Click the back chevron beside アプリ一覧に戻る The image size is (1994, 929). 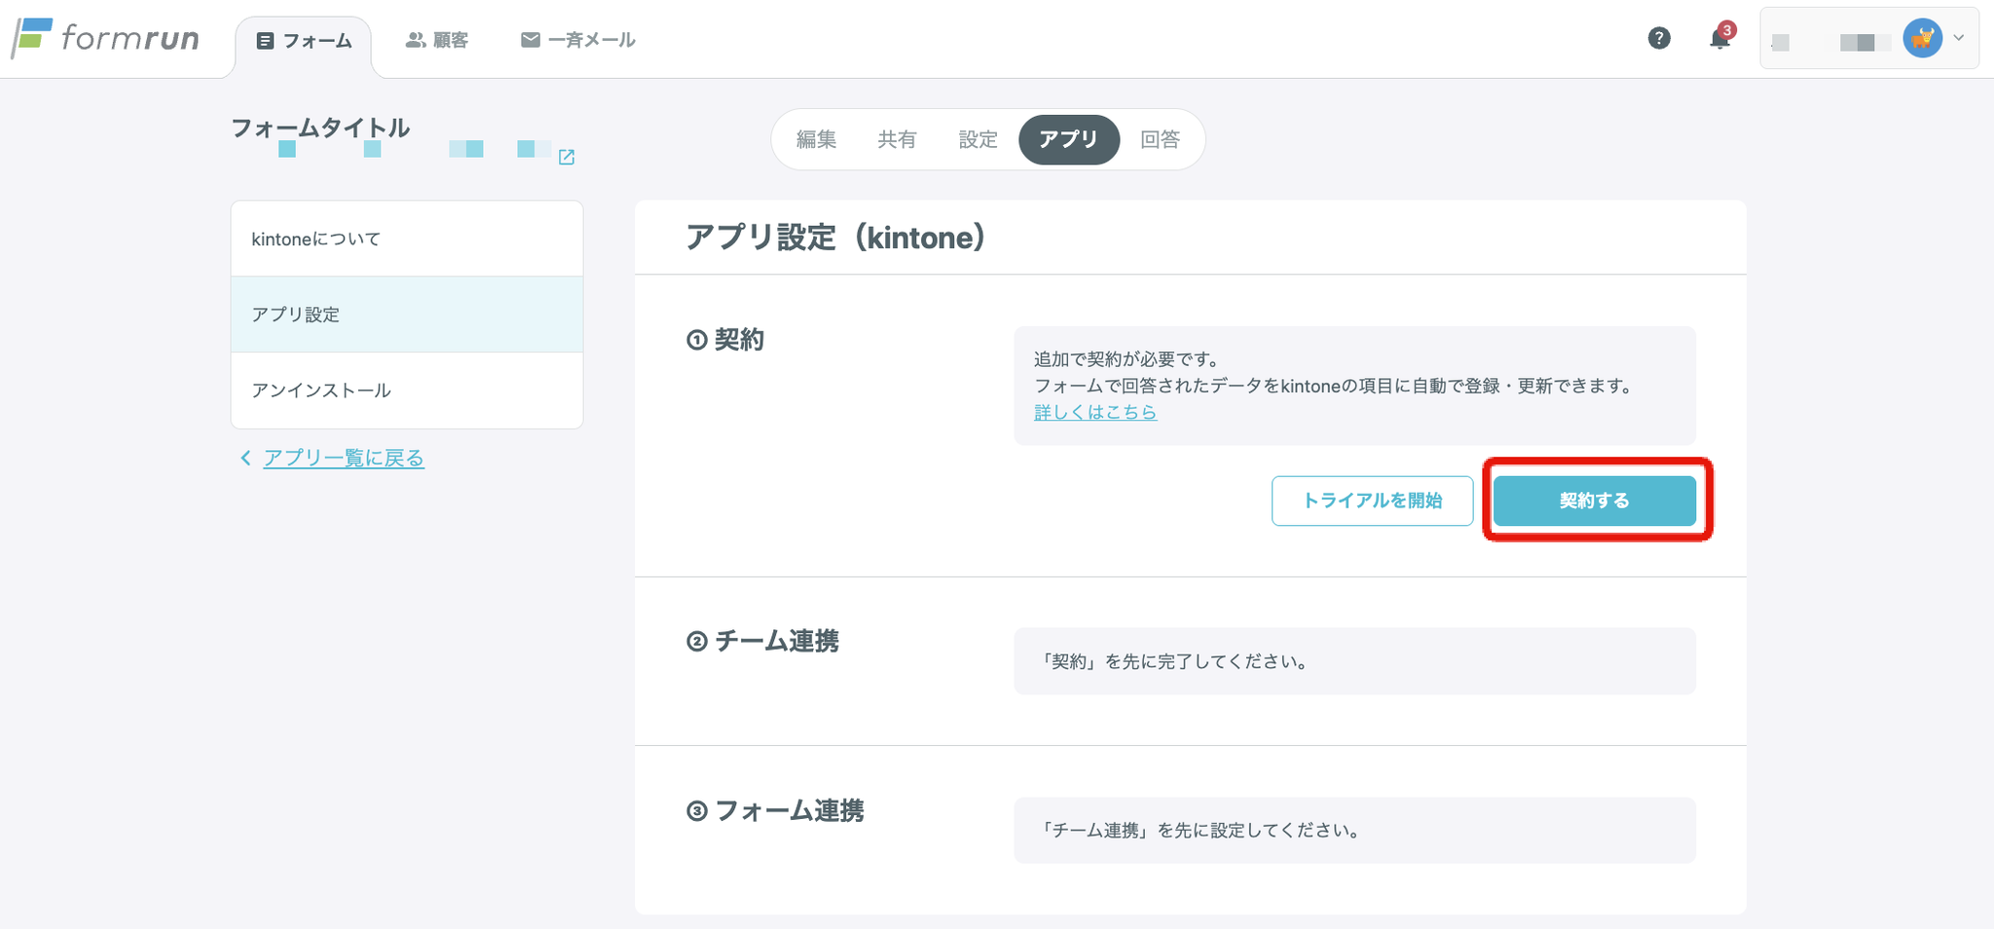pyautogui.click(x=245, y=458)
